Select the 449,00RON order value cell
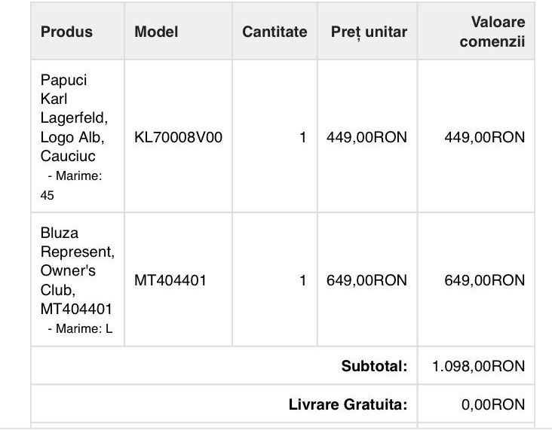The height and width of the screenshot is (430, 552). click(x=484, y=138)
